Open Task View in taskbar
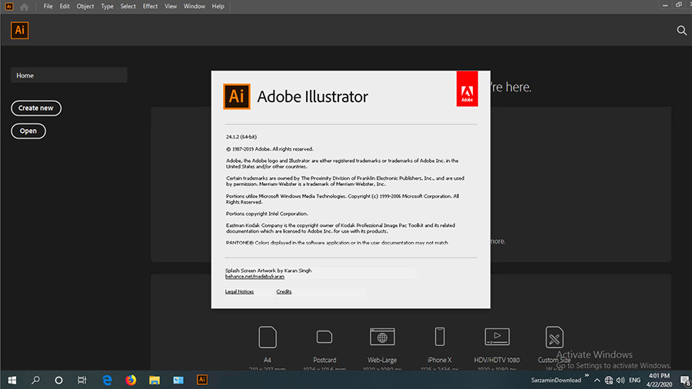The height and width of the screenshot is (389, 692). click(x=82, y=380)
